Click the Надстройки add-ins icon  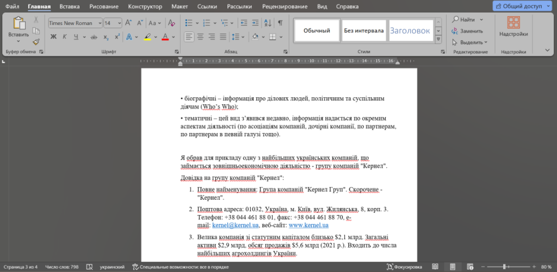point(513,22)
